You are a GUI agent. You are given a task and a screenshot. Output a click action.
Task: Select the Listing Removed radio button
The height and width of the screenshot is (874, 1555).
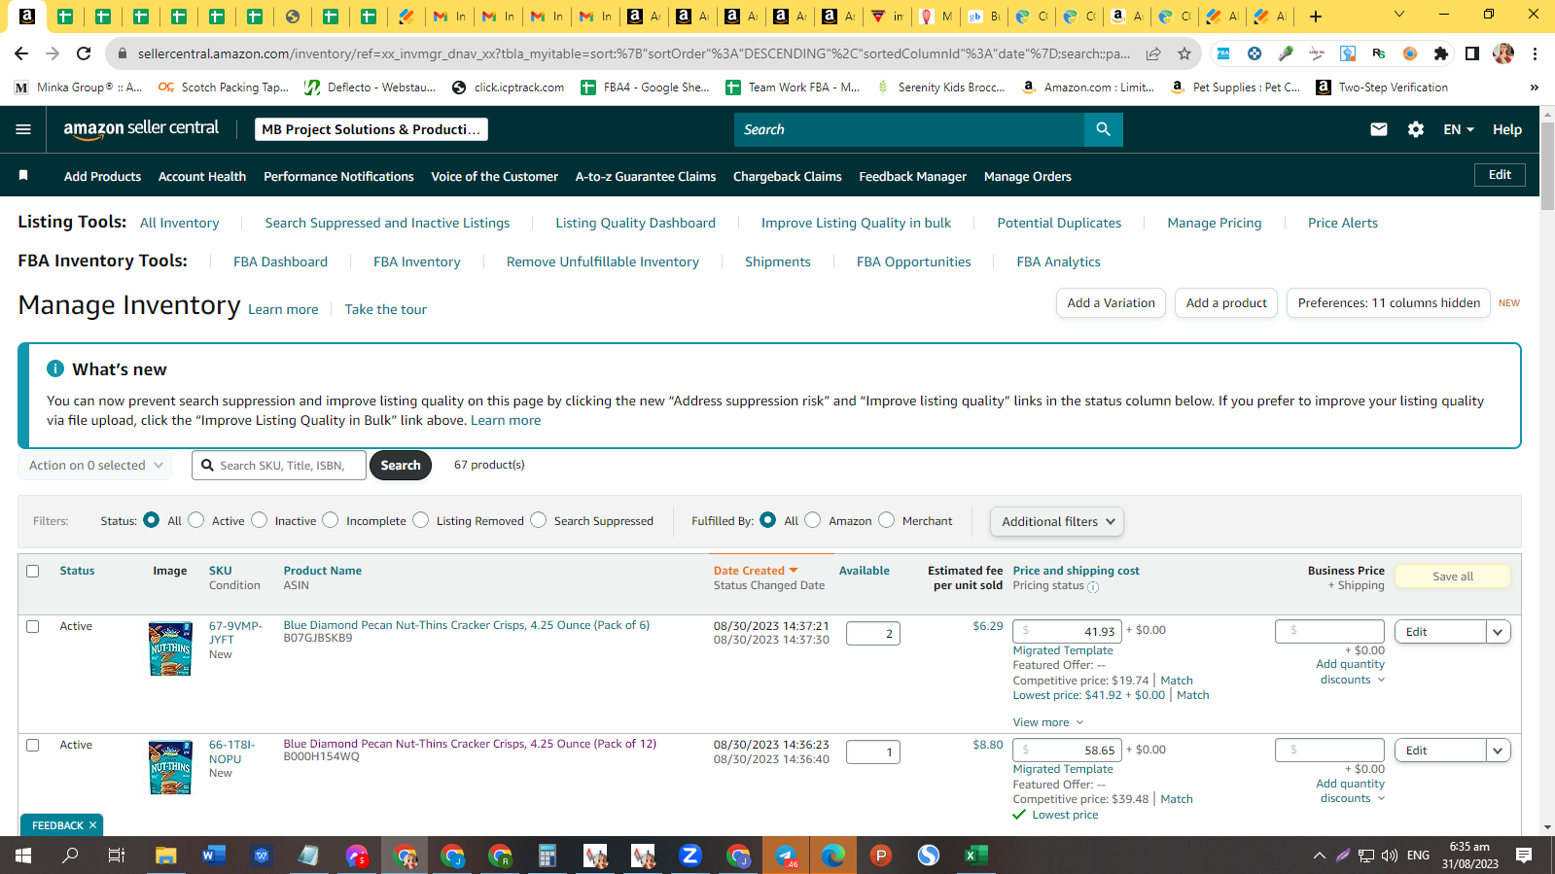(421, 520)
